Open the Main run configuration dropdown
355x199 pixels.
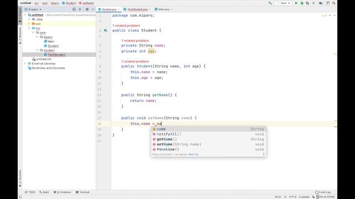coord(283,3)
